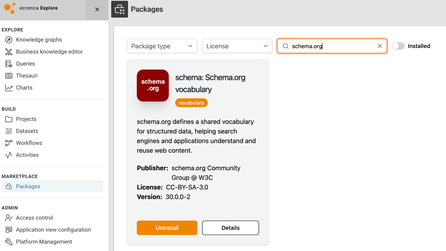Click the package title "schema: Schema.org vocabulary"
This screenshot has width=446, height=251.
(210, 83)
